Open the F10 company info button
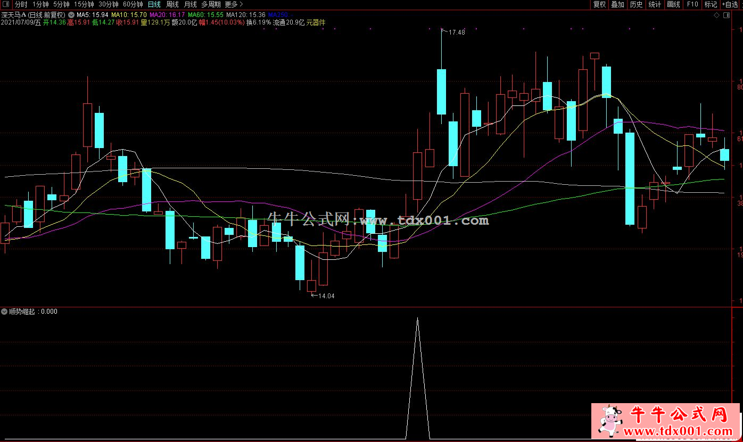The height and width of the screenshot is (442, 743). 692,4
